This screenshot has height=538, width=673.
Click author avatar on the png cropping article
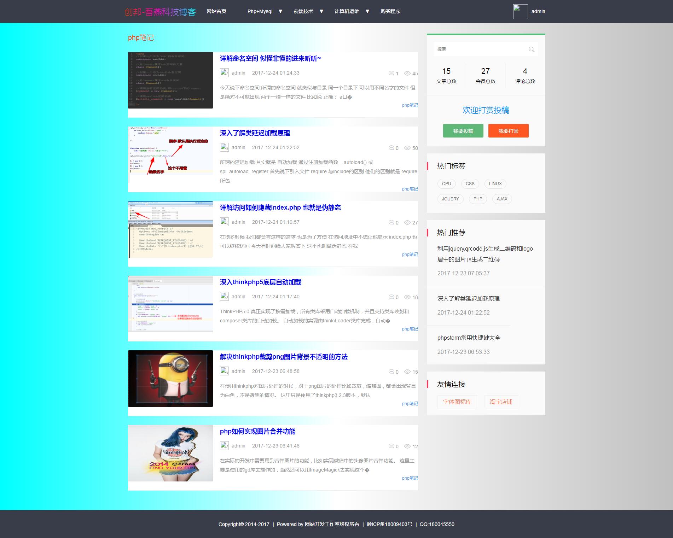(x=224, y=371)
